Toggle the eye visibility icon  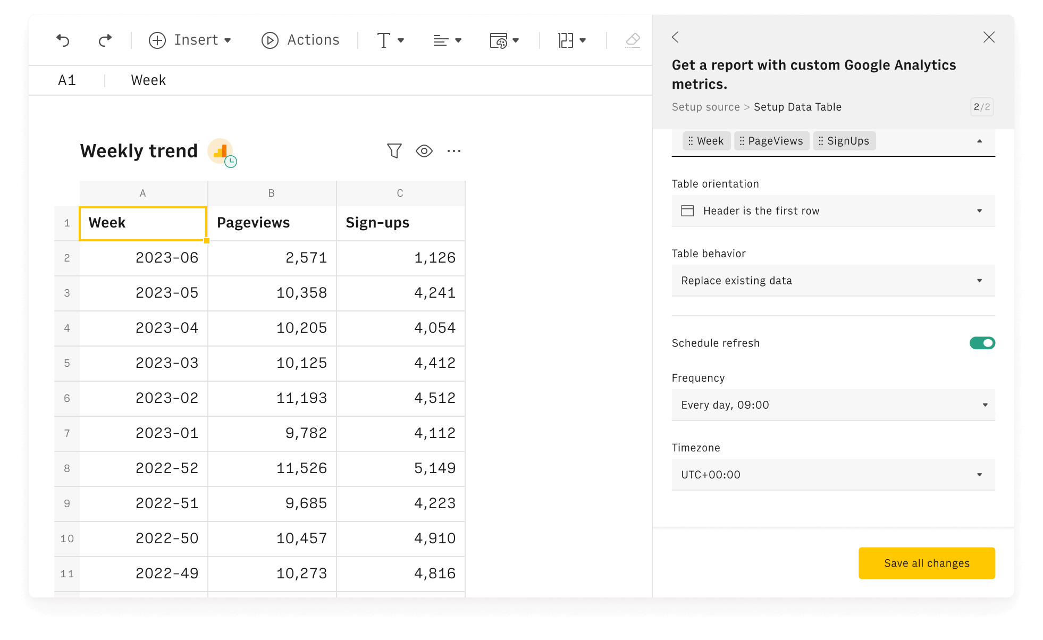coord(424,151)
